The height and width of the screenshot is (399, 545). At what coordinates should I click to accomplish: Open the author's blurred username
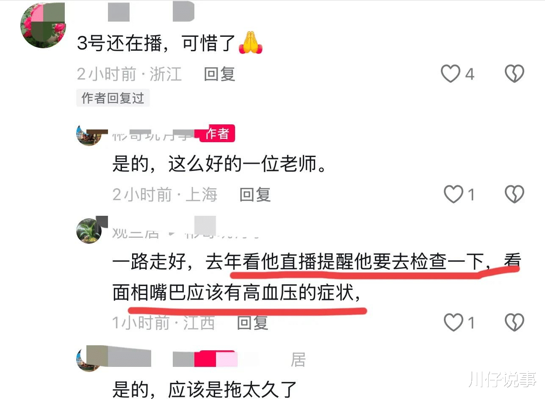coord(152,135)
